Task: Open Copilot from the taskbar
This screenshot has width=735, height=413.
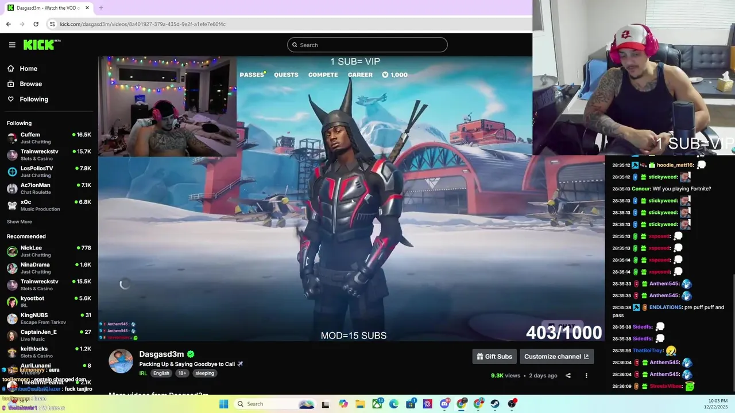Action: pyautogui.click(x=343, y=404)
